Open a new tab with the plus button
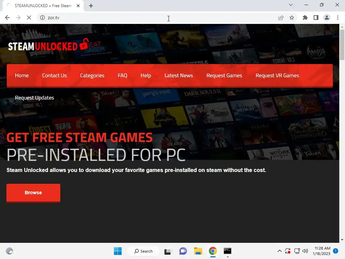This screenshot has width=345, height=259. pyautogui.click(x=91, y=6)
